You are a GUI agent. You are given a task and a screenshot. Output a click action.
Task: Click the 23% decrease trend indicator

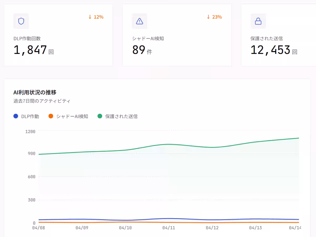coord(214,17)
